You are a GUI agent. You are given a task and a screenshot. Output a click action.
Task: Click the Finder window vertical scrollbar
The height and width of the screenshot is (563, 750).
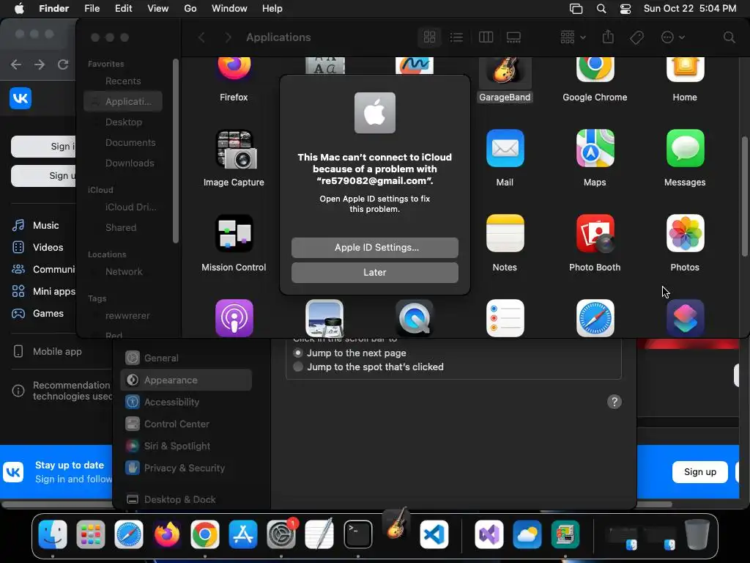tap(744, 197)
